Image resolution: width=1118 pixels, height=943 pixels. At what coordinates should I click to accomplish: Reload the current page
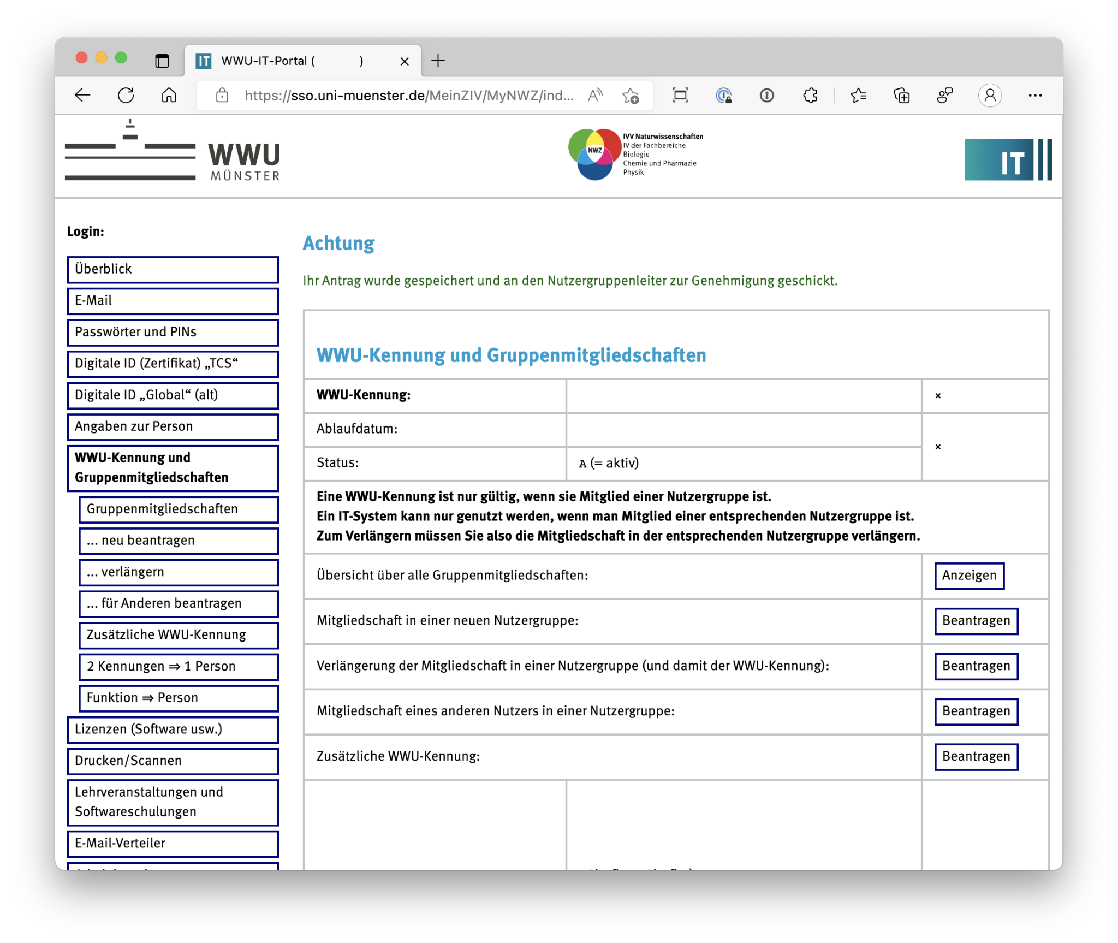(126, 96)
